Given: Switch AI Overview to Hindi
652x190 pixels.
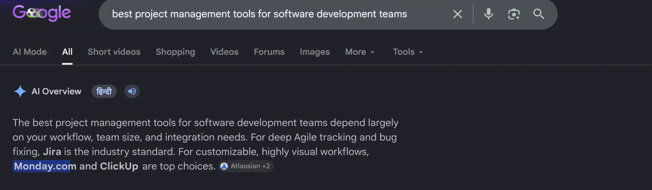Looking at the screenshot, I should [104, 91].
